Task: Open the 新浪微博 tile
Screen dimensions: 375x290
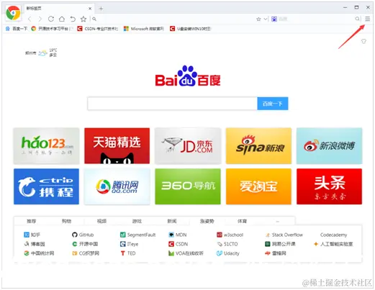Action: (329, 146)
